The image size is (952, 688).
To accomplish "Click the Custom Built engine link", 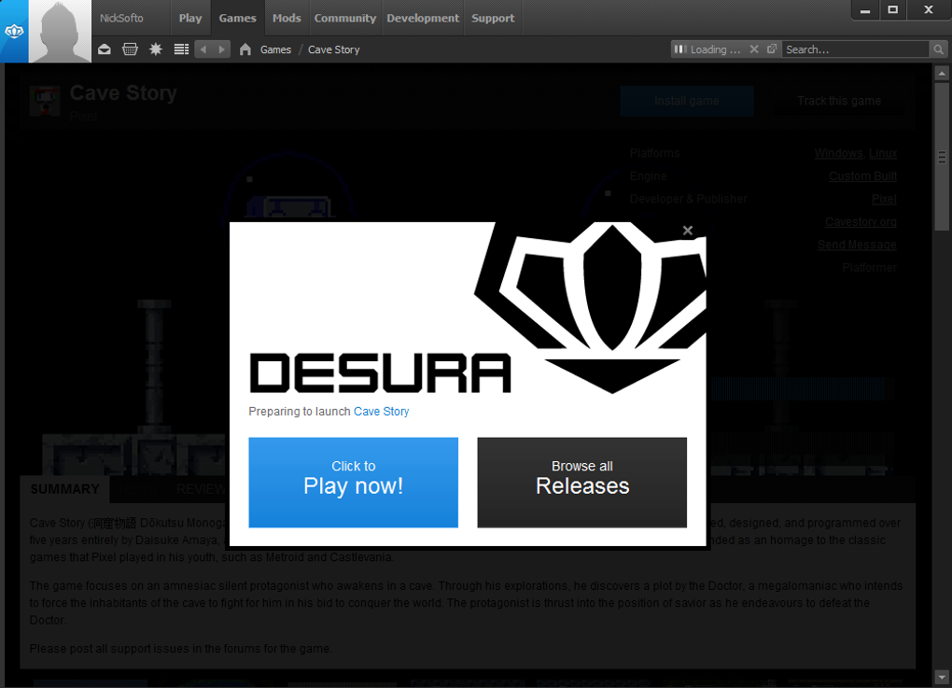I will 862,176.
